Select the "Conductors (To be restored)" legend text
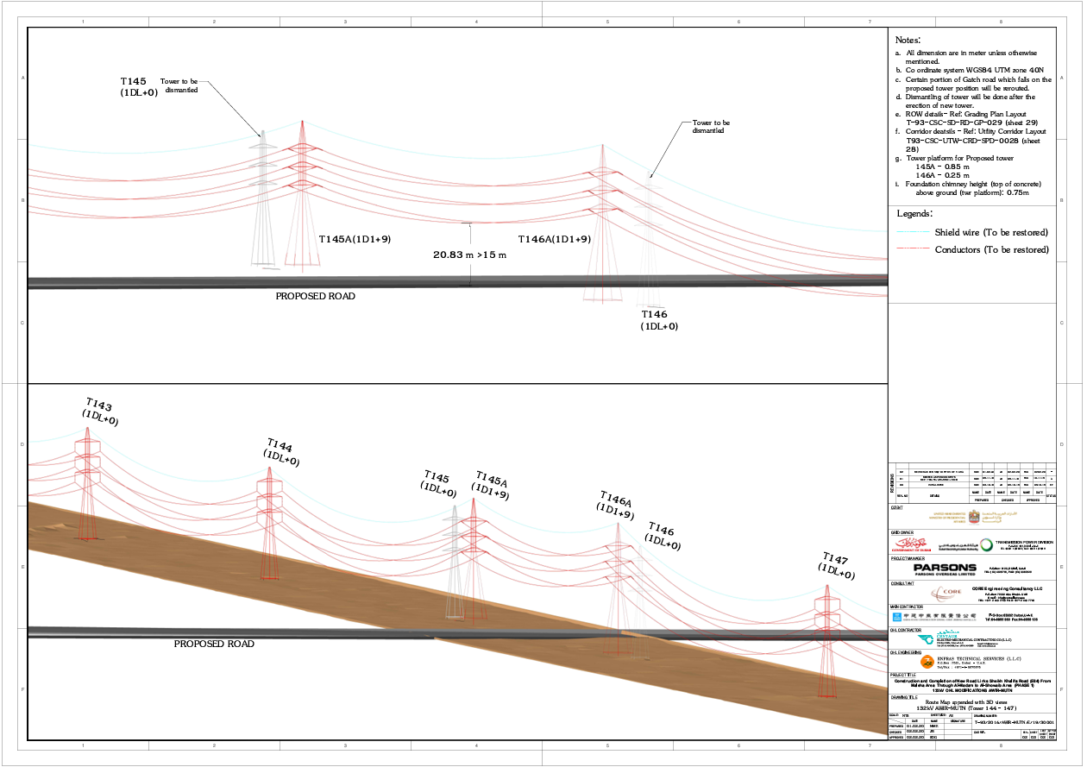This screenshot has width=1087, height=767. [x=992, y=249]
